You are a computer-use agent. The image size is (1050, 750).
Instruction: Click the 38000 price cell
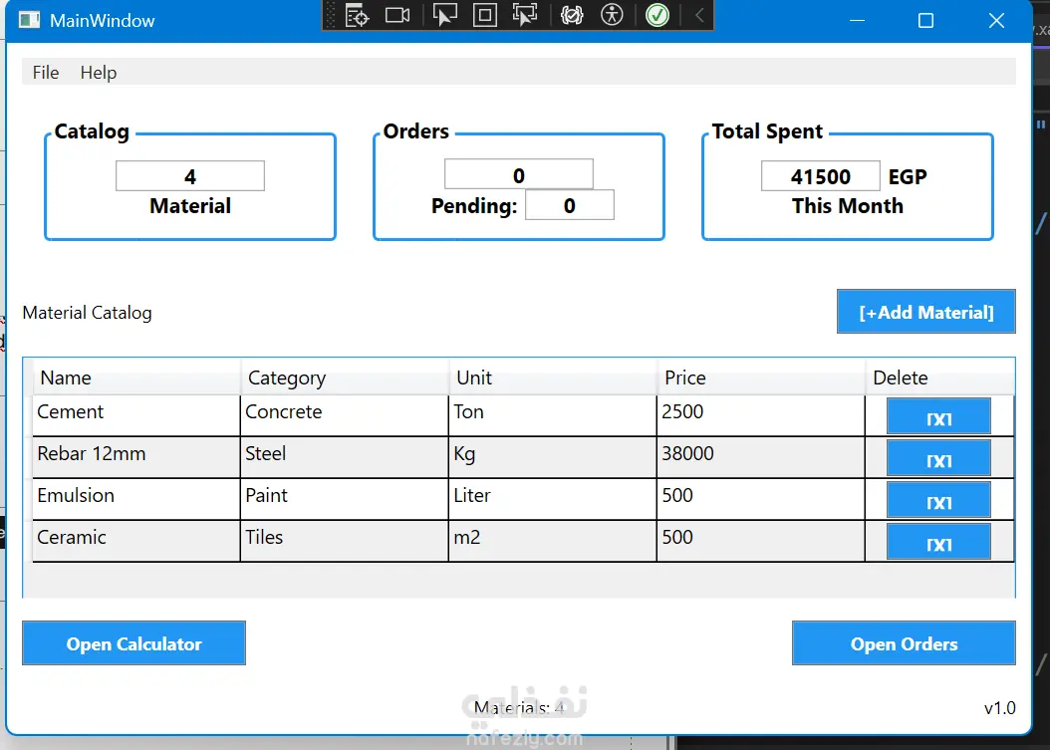pos(761,457)
